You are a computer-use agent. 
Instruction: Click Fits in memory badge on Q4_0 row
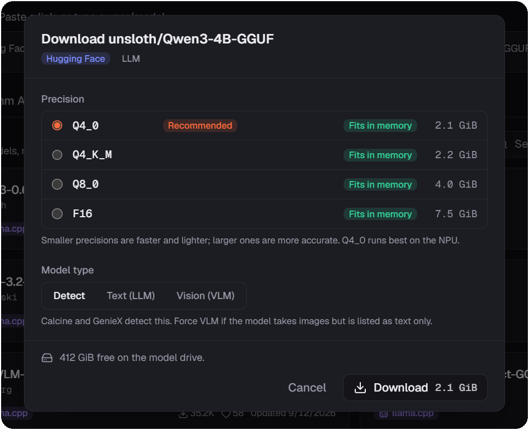[380, 125]
